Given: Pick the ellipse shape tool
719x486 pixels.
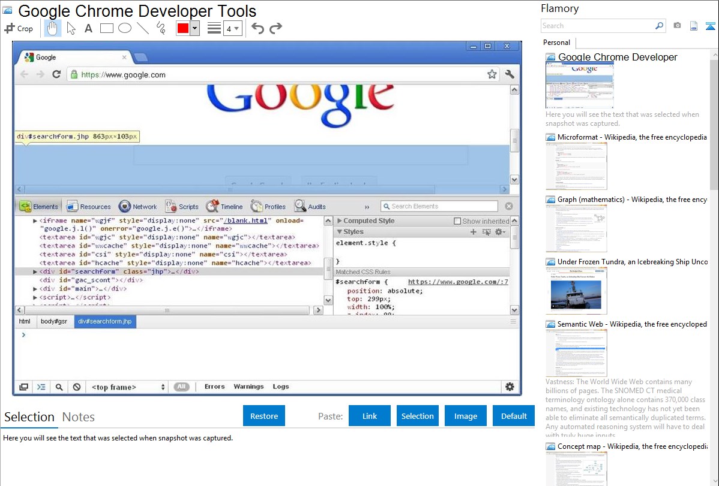Looking at the screenshot, I should tap(125, 28).
